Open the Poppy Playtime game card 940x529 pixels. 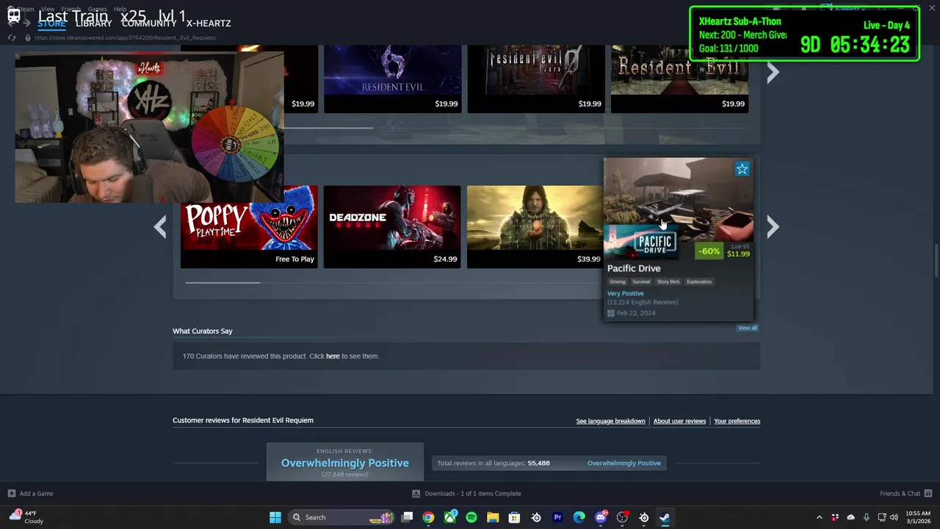coord(249,226)
